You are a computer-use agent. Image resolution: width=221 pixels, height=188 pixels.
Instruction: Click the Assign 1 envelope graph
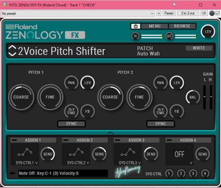[25, 152]
